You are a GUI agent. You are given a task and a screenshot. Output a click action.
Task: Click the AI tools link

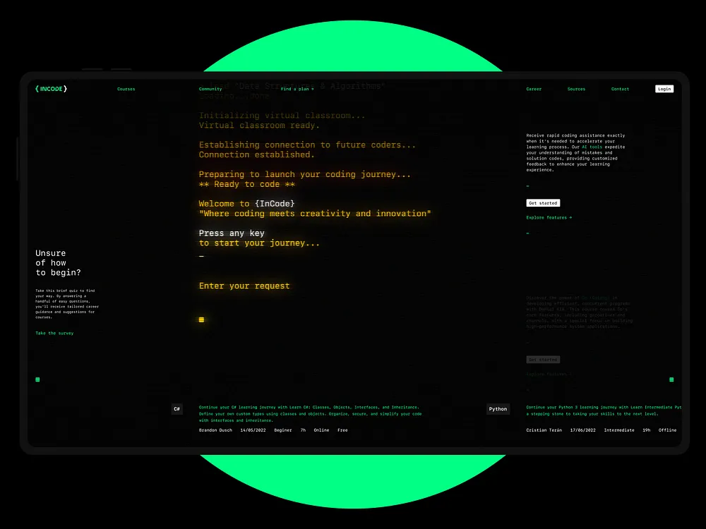tap(593, 147)
